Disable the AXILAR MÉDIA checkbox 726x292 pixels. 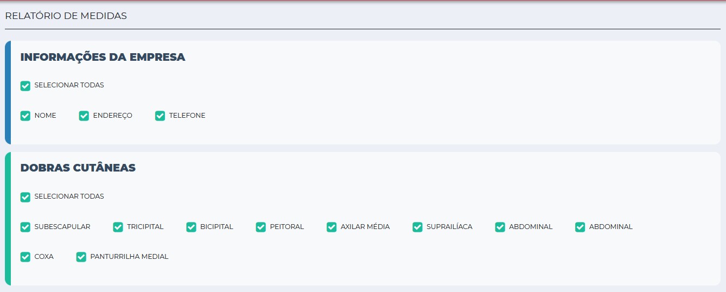click(x=332, y=227)
